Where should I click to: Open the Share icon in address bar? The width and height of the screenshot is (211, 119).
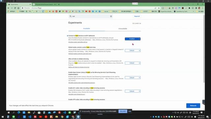pos(155,8)
